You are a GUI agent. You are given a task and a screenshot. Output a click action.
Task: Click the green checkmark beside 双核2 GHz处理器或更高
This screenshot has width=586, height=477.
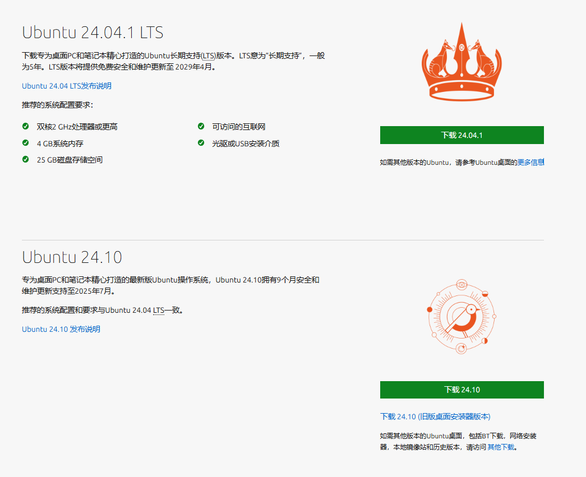(25, 126)
